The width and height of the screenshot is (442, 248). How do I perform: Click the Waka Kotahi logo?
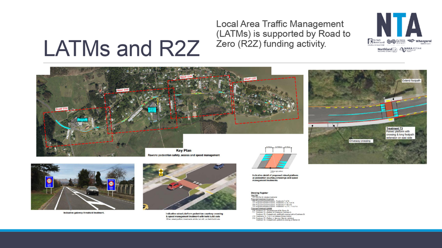click(410, 49)
